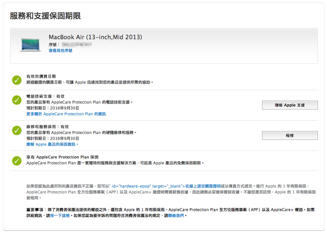The height and width of the screenshot is (233, 327).
Task: Open the 查看其他序號 link
Action: 60,51
